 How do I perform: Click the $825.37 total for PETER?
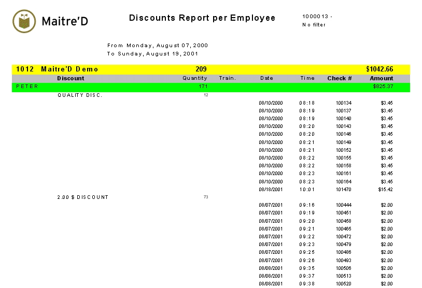pos(383,87)
